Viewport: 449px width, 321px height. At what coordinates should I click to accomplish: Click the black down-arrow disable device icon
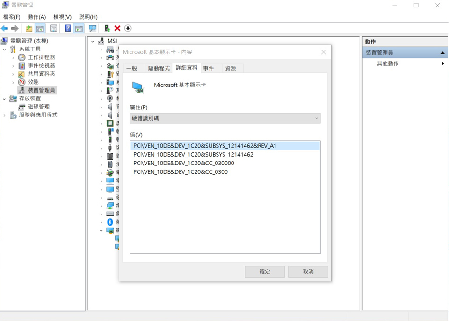[128, 29]
